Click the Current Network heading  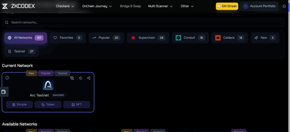(x=17, y=66)
